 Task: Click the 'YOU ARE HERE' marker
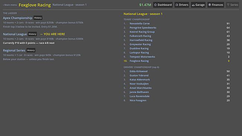[53, 34]
